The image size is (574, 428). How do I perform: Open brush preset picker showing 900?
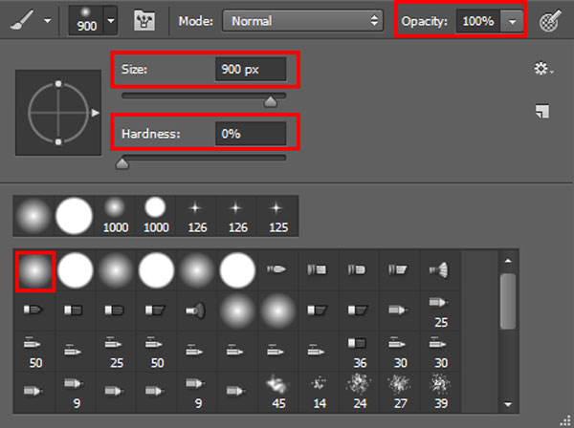(93, 20)
